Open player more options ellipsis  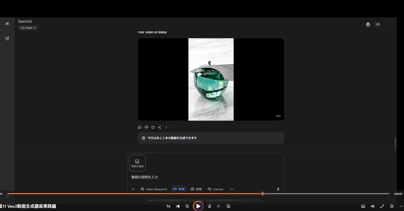tap(401, 206)
